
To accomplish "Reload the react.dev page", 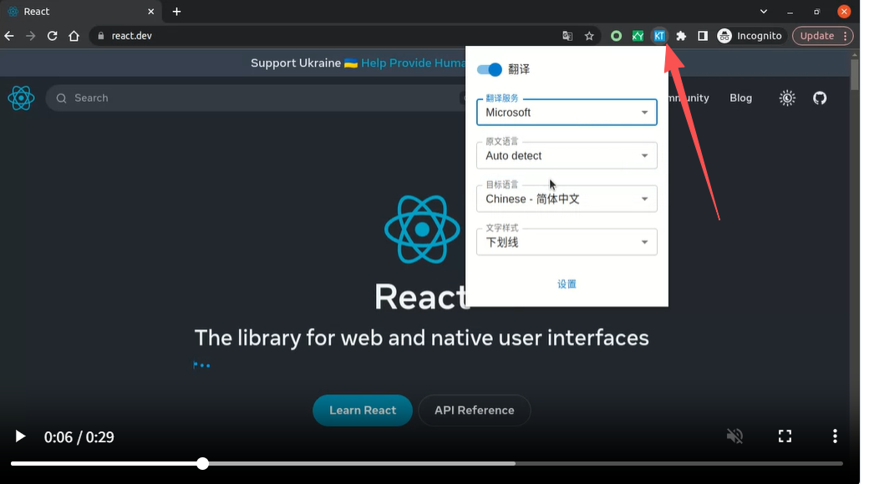I will pyautogui.click(x=52, y=36).
